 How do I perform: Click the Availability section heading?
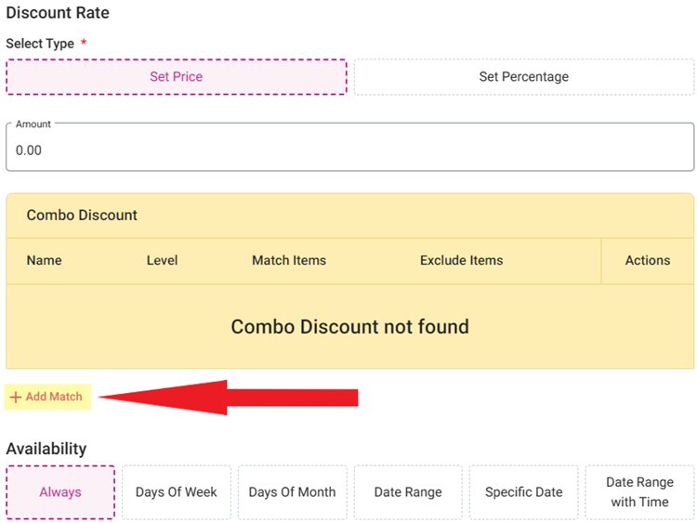point(46,449)
